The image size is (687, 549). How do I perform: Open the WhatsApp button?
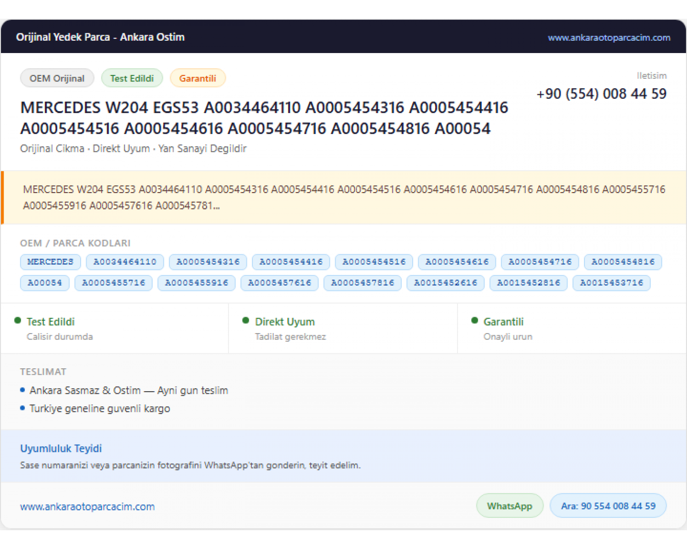[x=510, y=506]
